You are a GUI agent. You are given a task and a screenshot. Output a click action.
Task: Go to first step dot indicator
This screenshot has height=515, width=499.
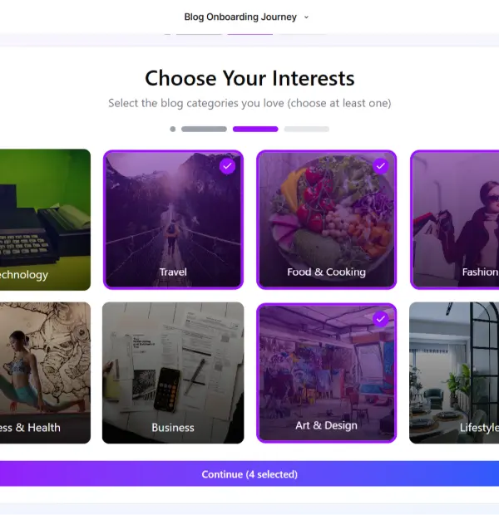(173, 129)
